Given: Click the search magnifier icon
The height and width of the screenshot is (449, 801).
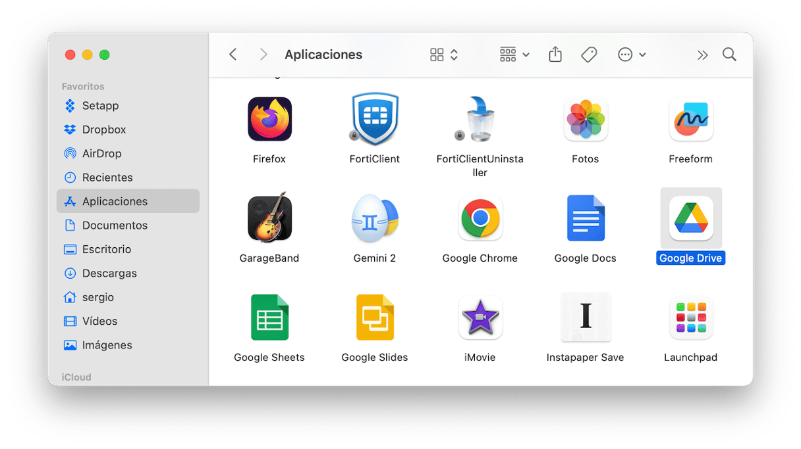Looking at the screenshot, I should pyautogui.click(x=729, y=55).
